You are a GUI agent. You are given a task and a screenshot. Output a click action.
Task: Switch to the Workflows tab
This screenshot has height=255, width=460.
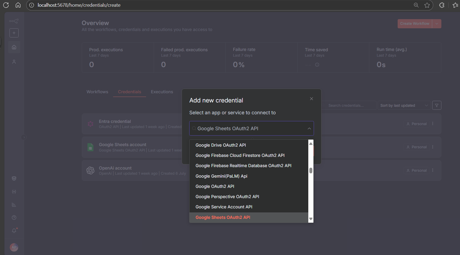97,92
